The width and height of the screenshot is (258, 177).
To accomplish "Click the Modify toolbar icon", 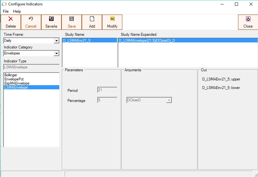I will tap(112, 19).
